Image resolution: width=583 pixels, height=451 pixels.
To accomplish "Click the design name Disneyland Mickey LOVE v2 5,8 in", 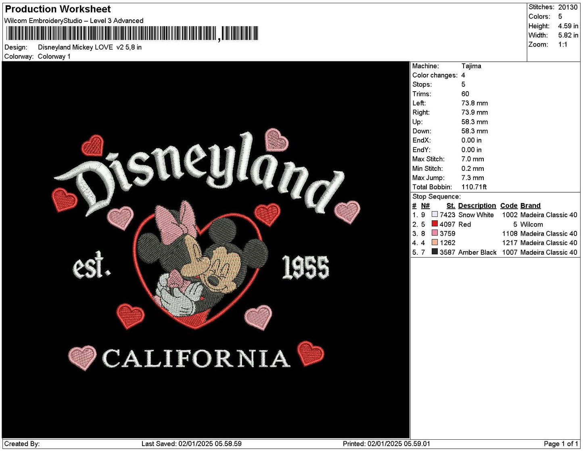I will 90,47.
